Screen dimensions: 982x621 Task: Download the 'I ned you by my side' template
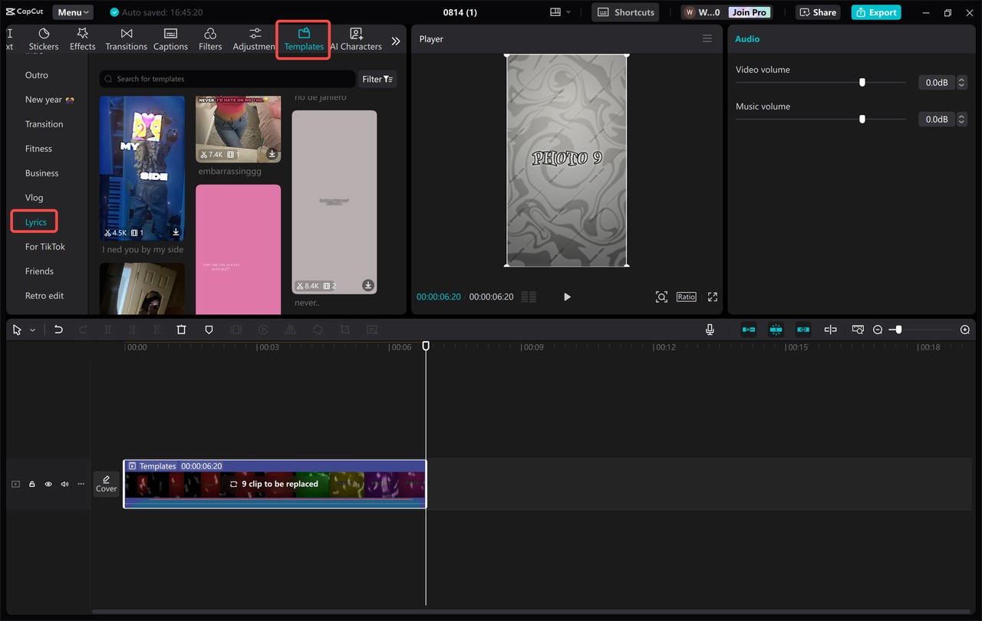pos(176,232)
